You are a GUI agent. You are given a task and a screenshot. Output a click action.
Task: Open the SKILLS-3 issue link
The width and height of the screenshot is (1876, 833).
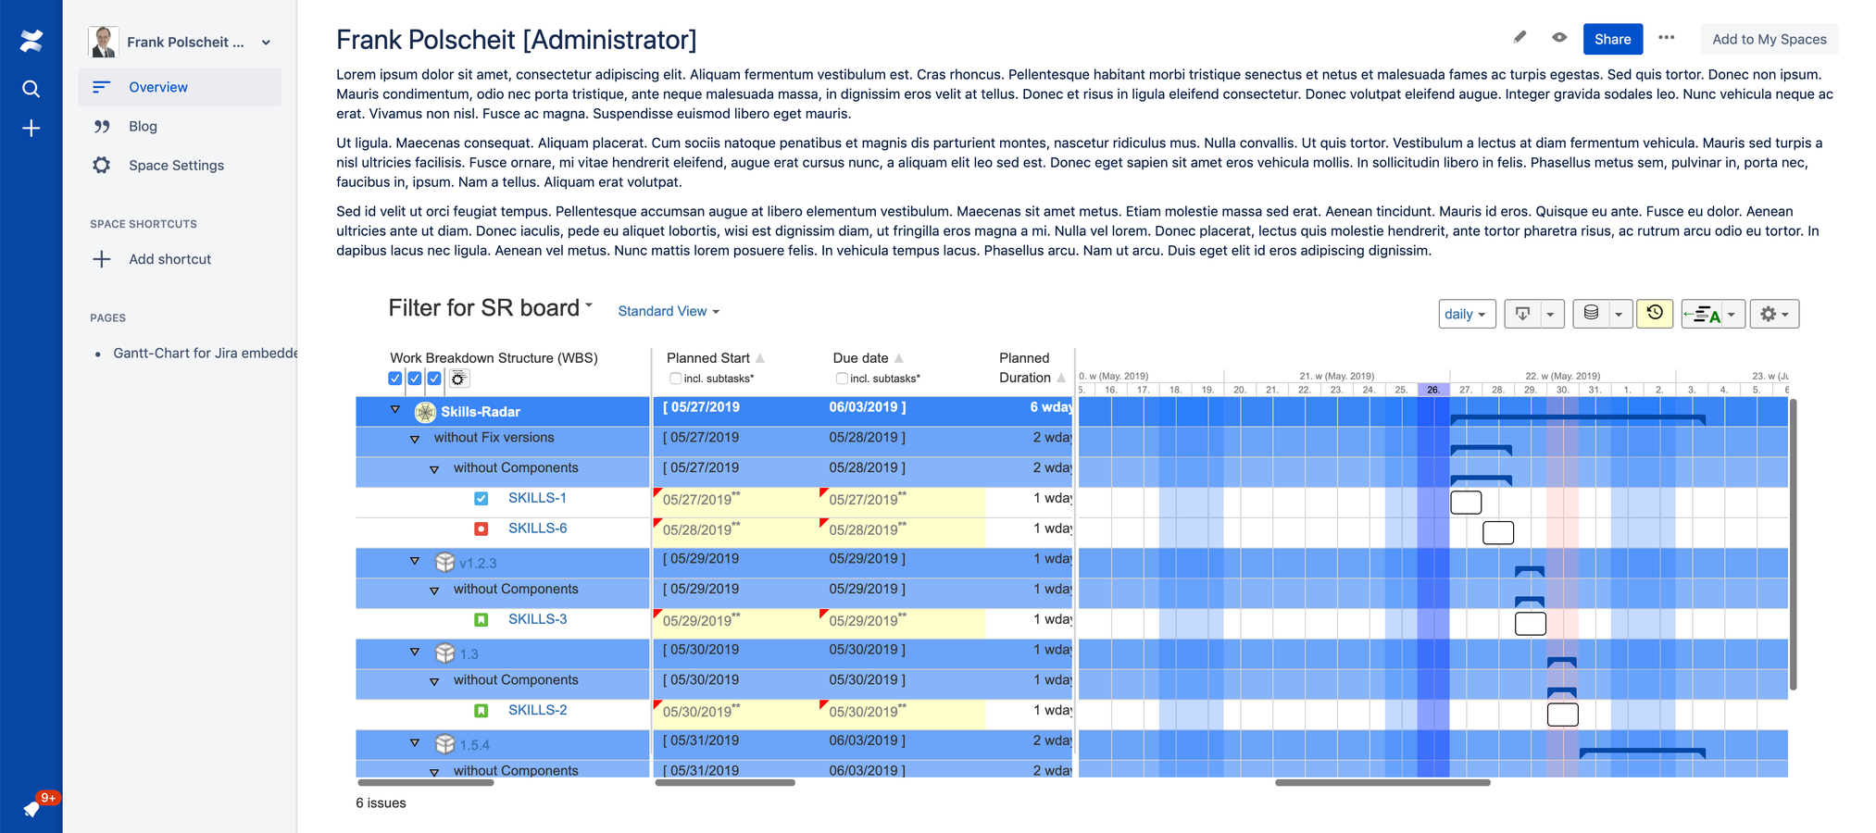click(537, 619)
